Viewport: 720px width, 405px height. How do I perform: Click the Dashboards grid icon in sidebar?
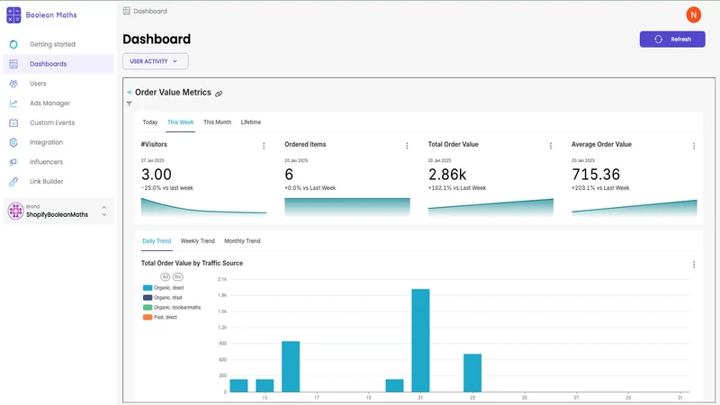13,64
